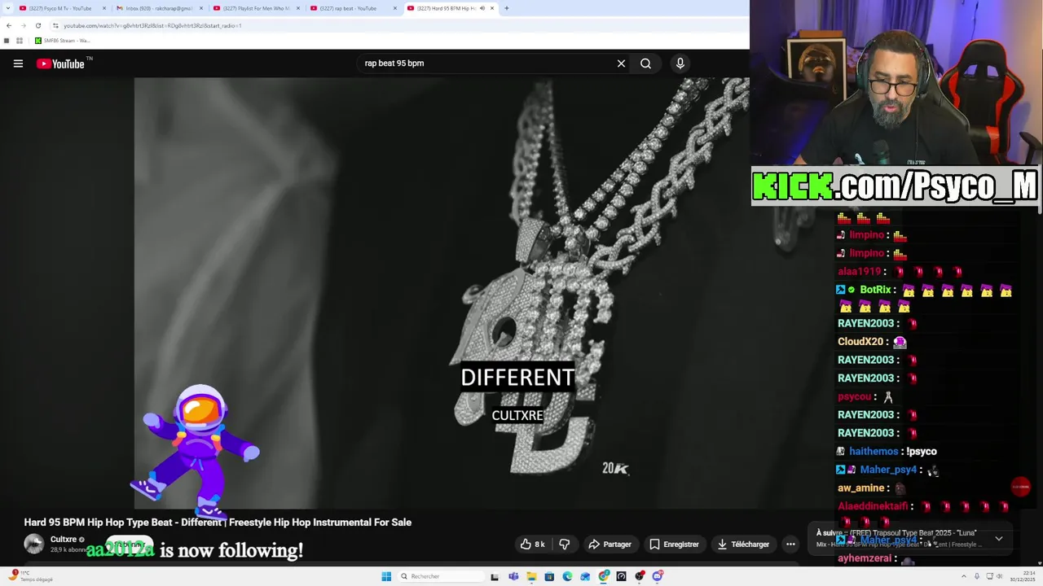Close the 'rap beat - YouTube' tab
This screenshot has width=1043, height=586.
(395, 8)
